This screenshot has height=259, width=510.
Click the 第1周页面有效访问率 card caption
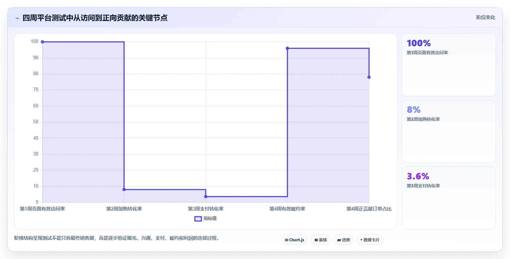(427, 53)
